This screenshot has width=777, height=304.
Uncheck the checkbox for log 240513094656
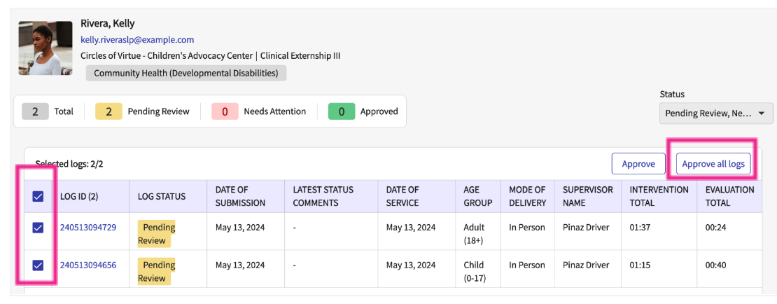38,265
